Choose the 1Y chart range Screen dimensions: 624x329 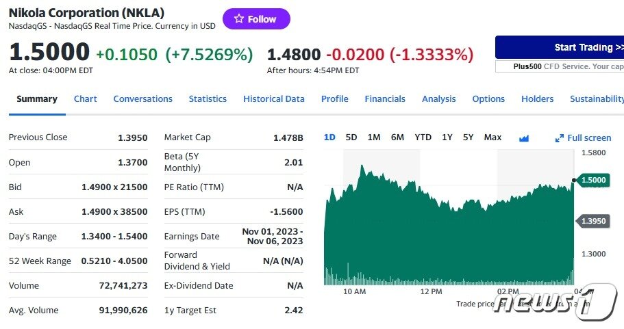click(447, 137)
